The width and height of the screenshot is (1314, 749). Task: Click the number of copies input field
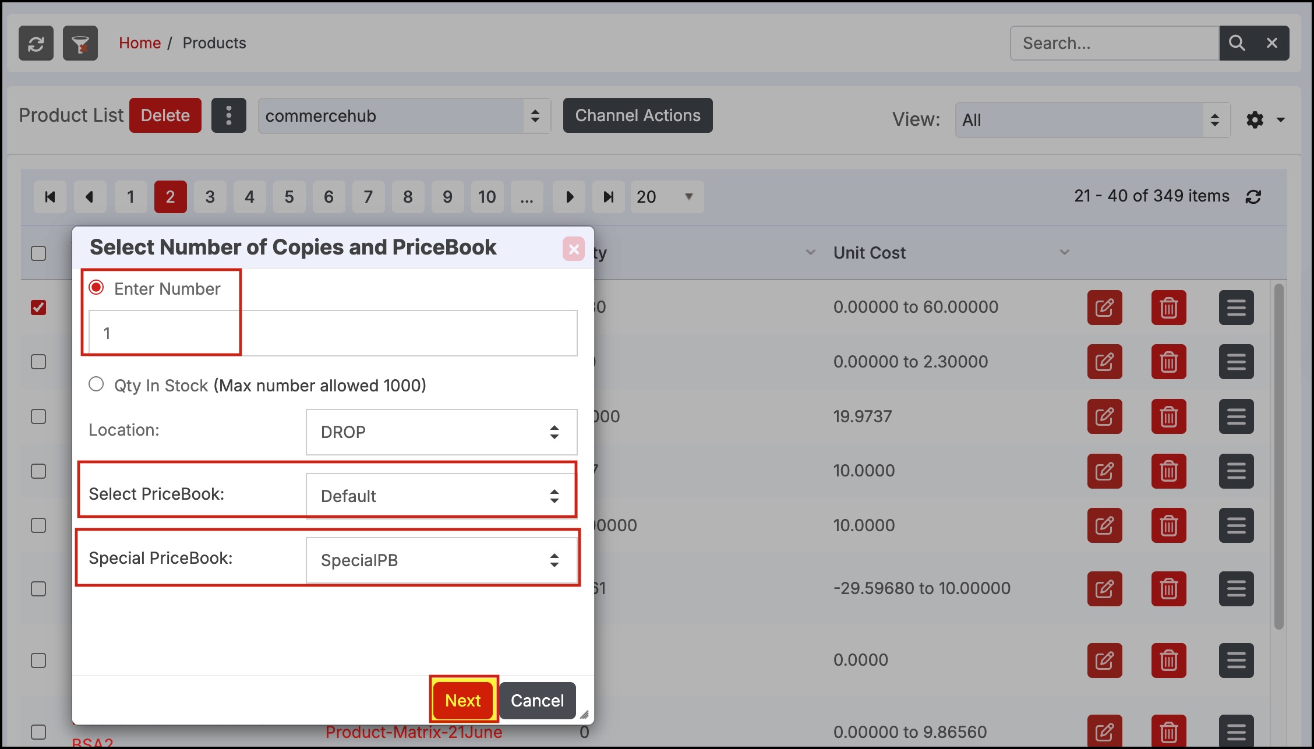tap(332, 333)
